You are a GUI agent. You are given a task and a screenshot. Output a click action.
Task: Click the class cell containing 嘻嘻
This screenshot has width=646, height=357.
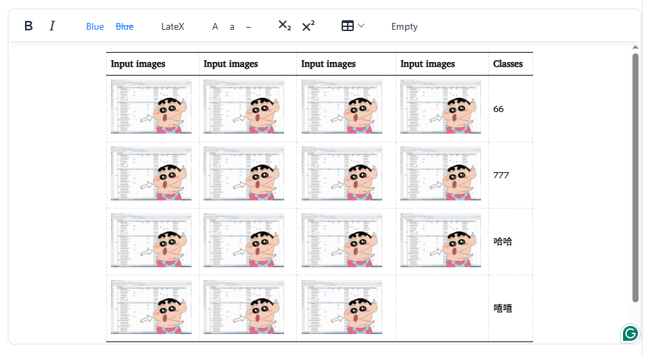click(x=511, y=308)
